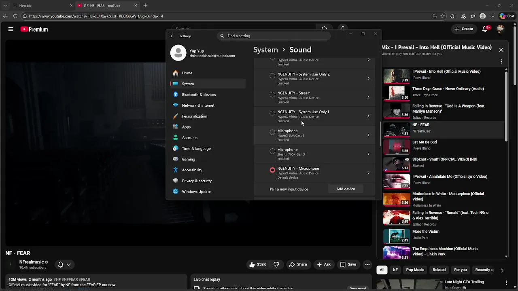Select the NF filter chip
This screenshot has height=291, width=518.
pyautogui.click(x=395, y=270)
